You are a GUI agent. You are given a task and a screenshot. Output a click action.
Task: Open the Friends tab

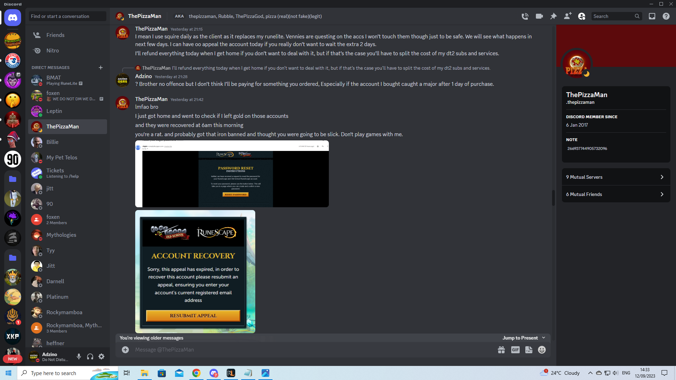coord(55,35)
